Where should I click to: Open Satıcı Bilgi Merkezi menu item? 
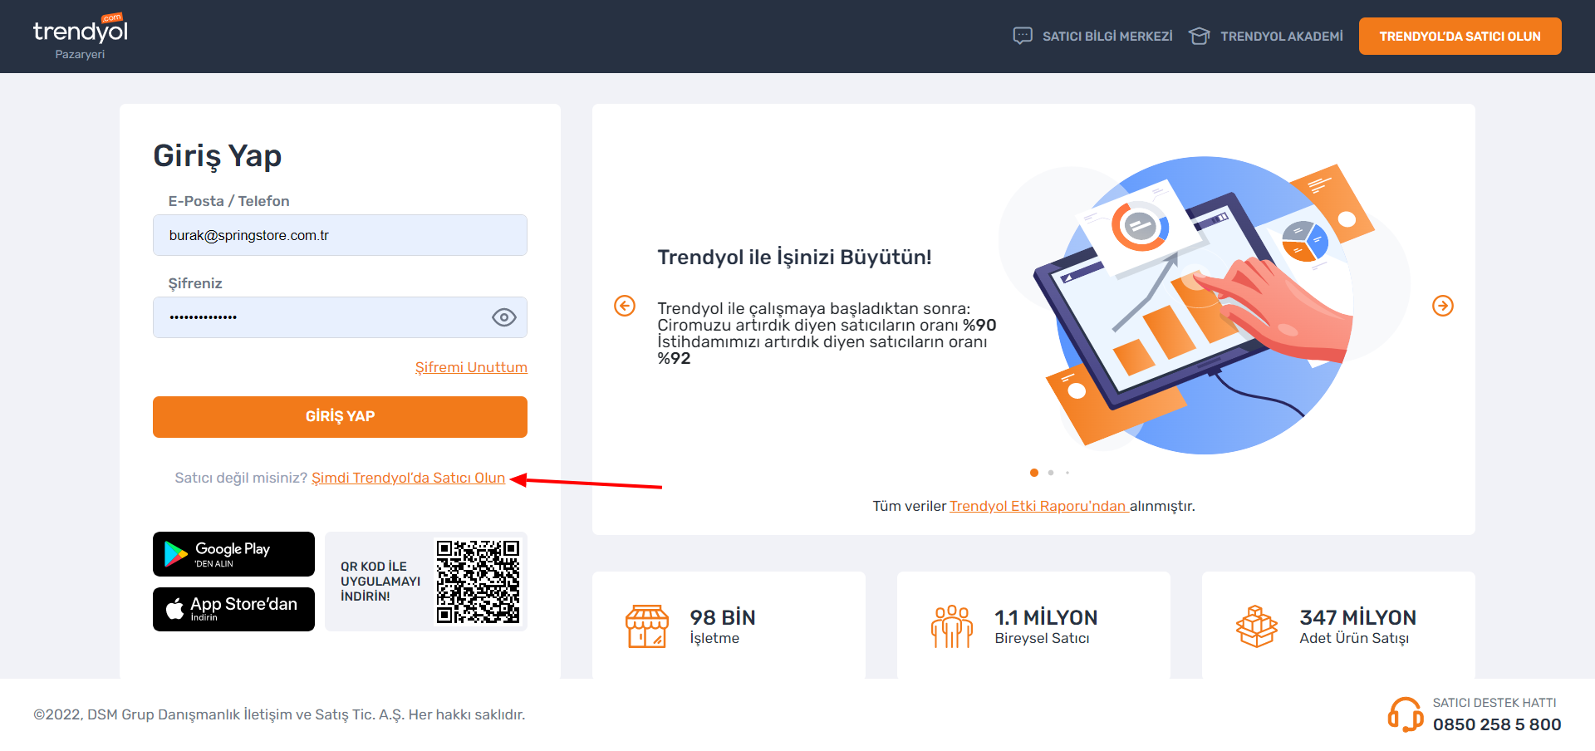point(1107,37)
